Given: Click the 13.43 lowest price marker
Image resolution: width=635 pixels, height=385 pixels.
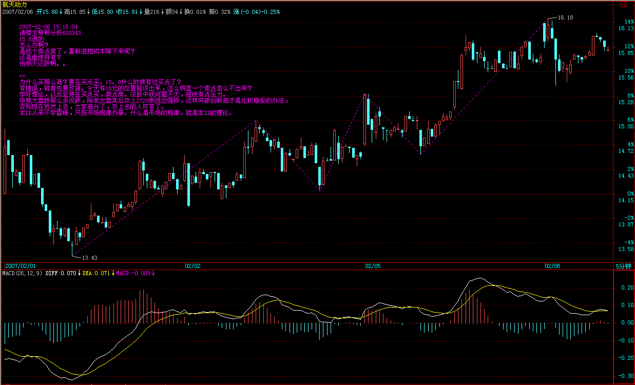Looking at the screenshot, I should click(x=89, y=258).
